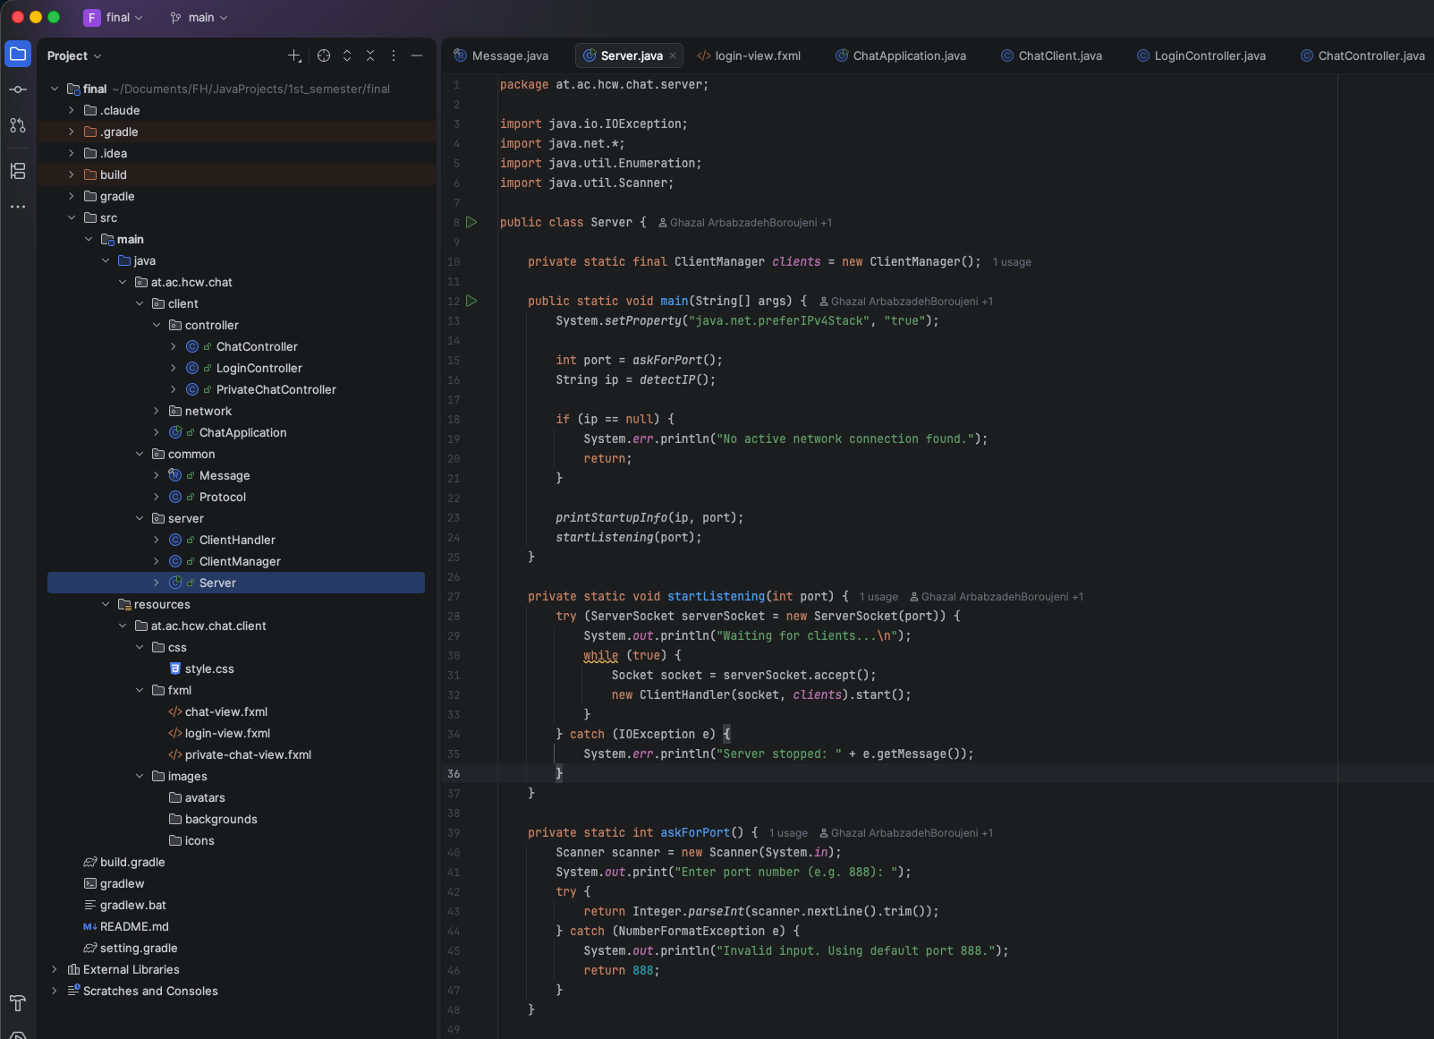Click the askForPort method declaration name
This screenshot has width=1434, height=1039.
(x=695, y=832)
